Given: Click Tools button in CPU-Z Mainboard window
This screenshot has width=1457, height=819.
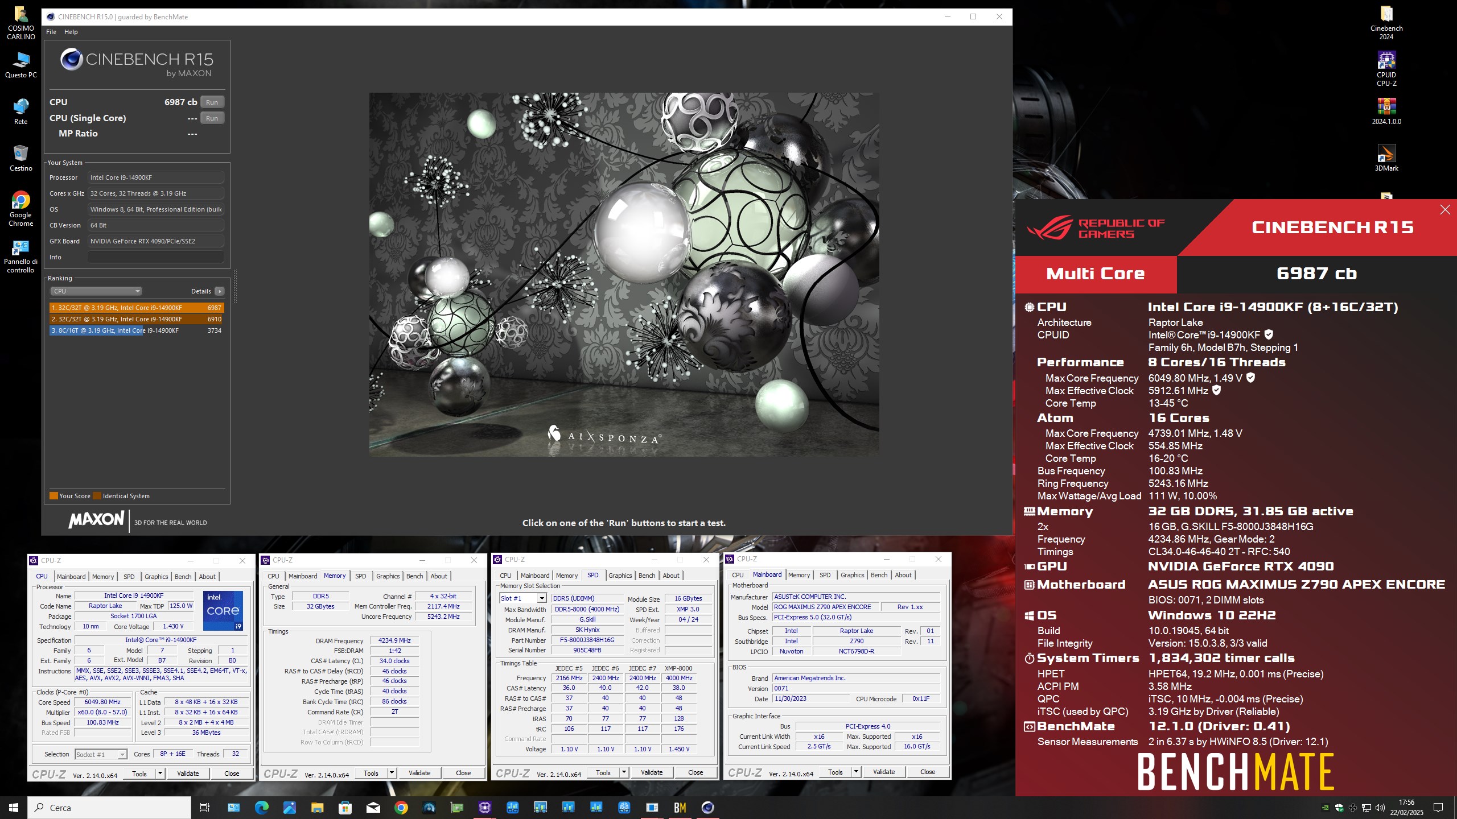Looking at the screenshot, I should [835, 772].
